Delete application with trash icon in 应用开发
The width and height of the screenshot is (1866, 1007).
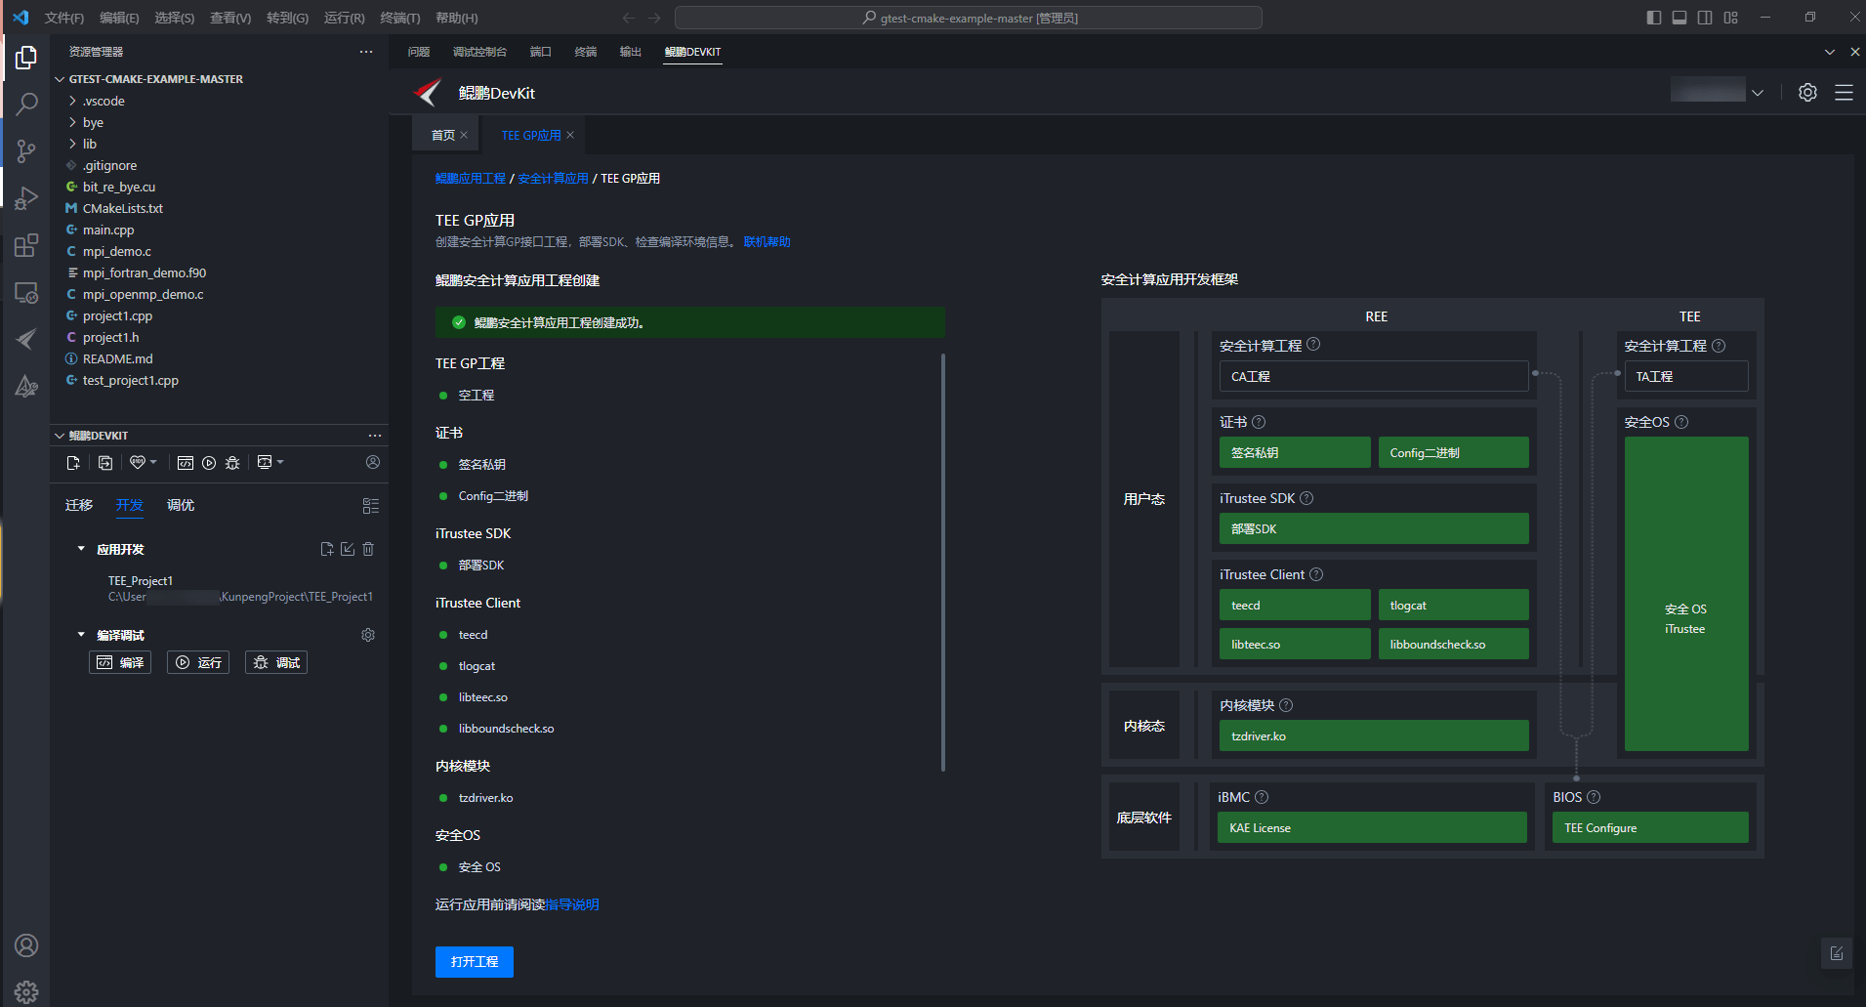368,549
